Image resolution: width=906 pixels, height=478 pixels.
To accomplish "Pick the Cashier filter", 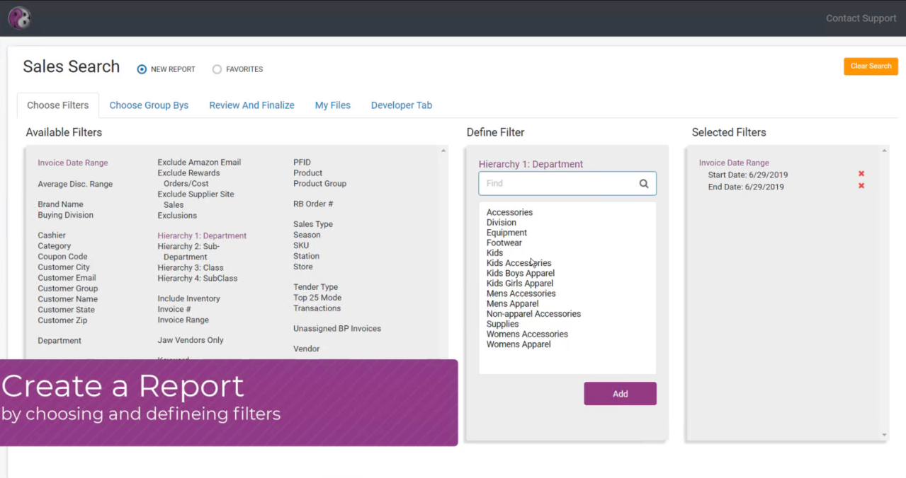I will click(52, 235).
